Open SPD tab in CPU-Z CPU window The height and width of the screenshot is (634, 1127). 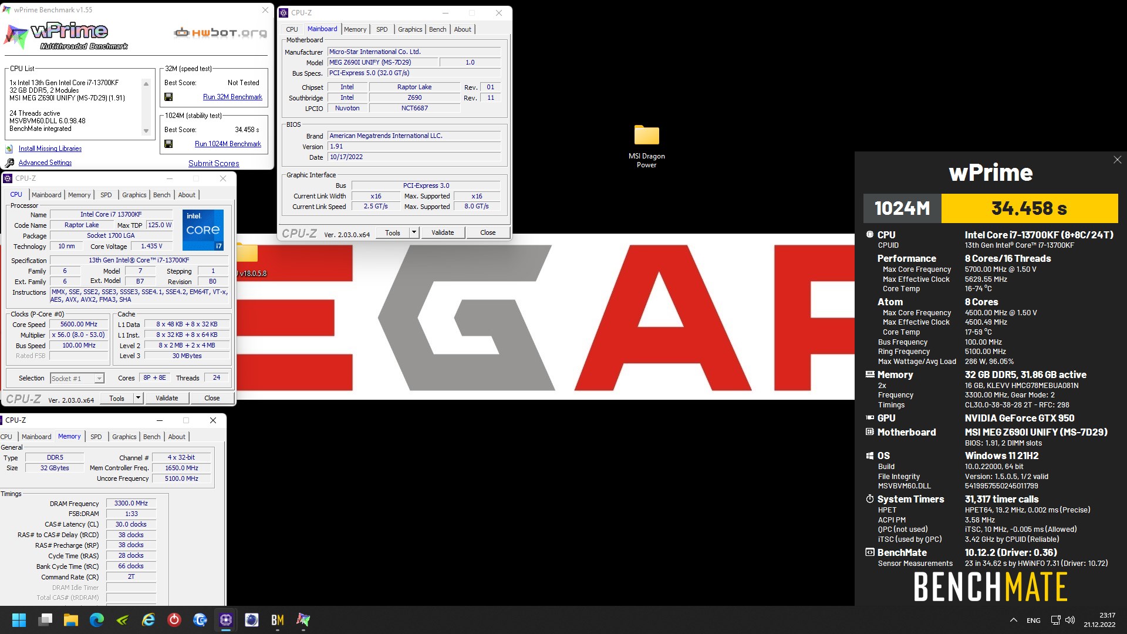[106, 195]
